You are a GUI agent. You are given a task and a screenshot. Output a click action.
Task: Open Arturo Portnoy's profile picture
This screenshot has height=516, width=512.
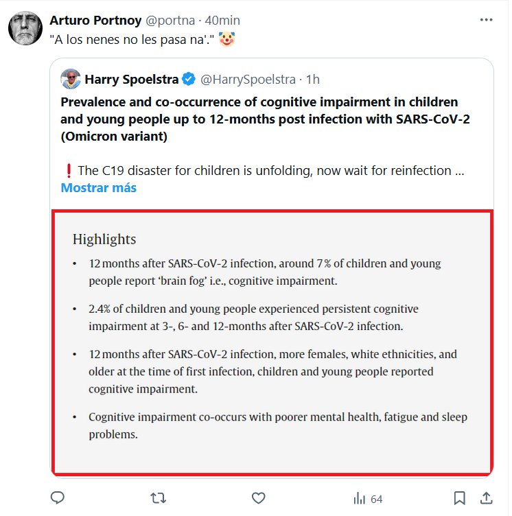[25, 30]
